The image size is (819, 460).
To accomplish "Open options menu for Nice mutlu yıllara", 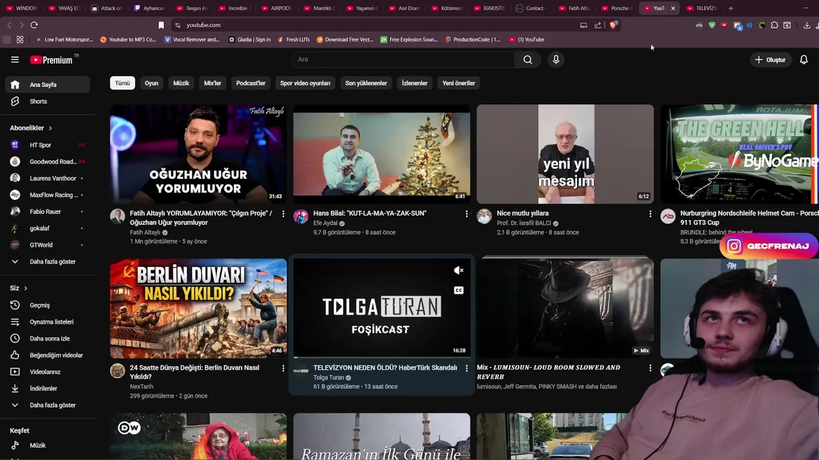I will (x=650, y=213).
